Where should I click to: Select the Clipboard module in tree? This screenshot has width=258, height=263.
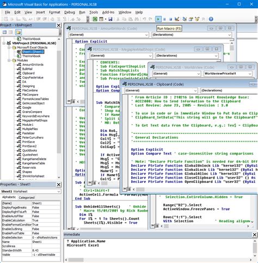click(28, 74)
